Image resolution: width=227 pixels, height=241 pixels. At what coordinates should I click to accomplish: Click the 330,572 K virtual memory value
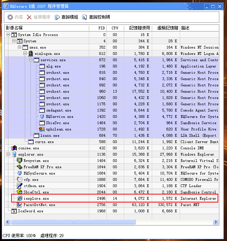click(168, 205)
